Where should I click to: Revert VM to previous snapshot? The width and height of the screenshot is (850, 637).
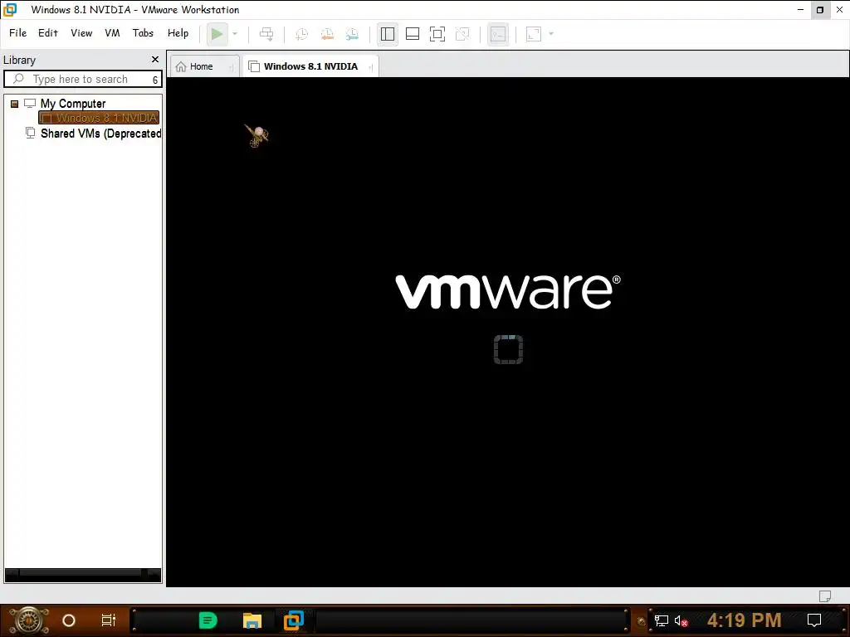[x=327, y=34]
